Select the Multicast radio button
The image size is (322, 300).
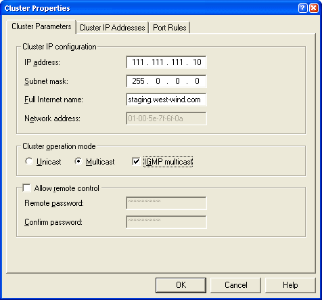pos(78,161)
